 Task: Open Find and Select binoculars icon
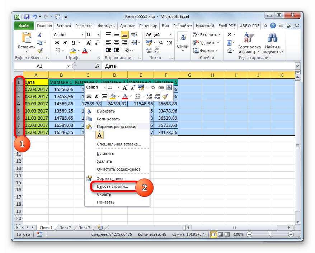[x=272, y=38]
